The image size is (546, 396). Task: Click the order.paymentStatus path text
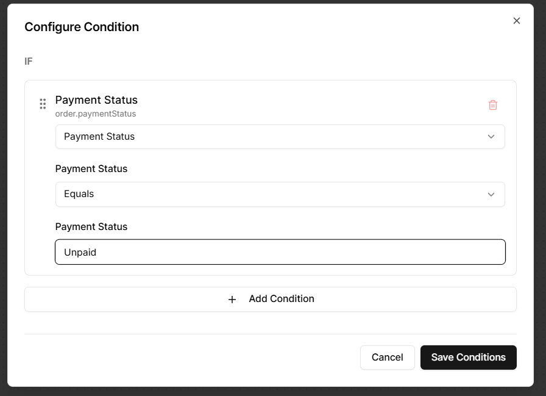pos(96,113)
